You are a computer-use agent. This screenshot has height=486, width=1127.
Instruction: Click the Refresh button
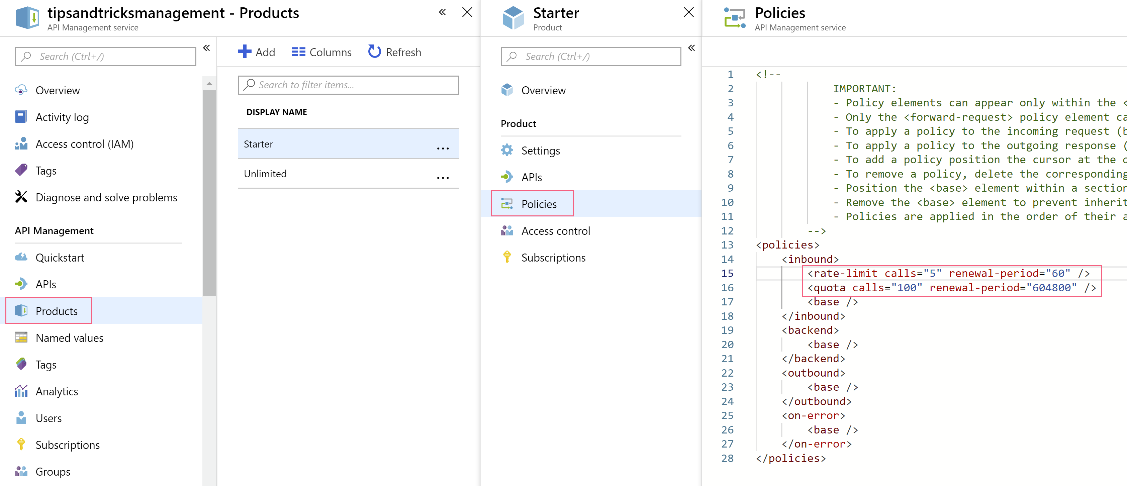point(394,52)
